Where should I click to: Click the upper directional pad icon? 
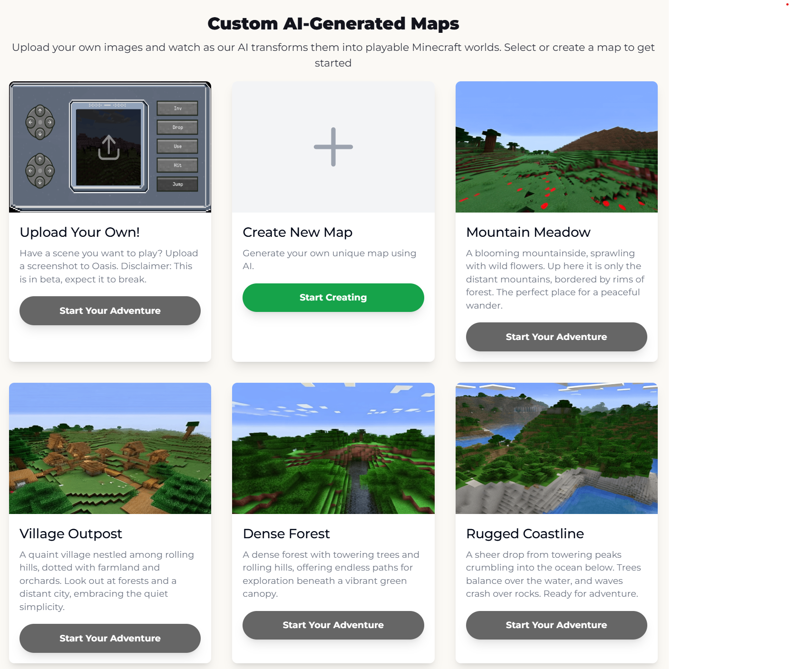pyautogui.click(x=40, y=122)
